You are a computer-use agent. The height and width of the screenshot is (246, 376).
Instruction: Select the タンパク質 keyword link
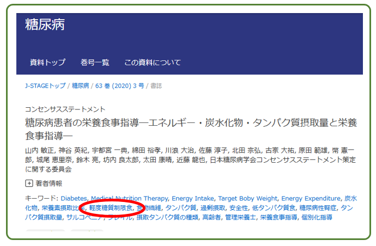pos(181,208)
